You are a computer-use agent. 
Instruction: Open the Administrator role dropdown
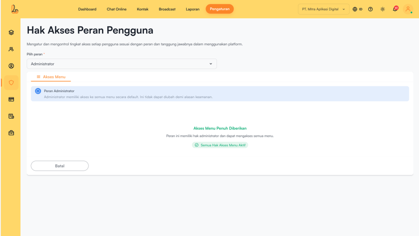click(x=122, y=64)
